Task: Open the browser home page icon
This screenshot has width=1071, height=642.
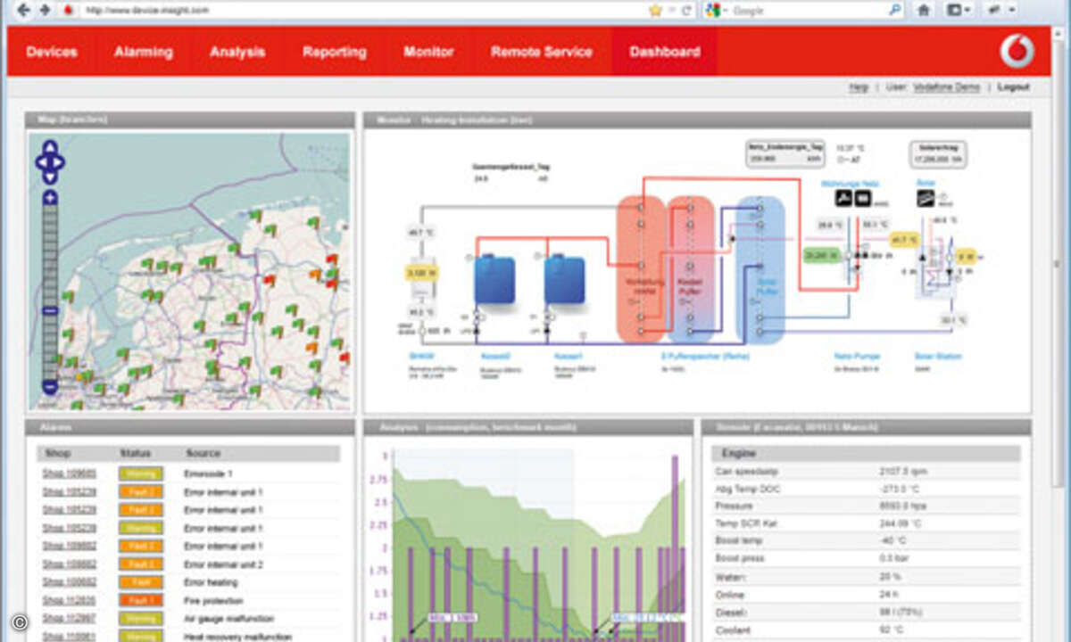Action: click(925, 10)
